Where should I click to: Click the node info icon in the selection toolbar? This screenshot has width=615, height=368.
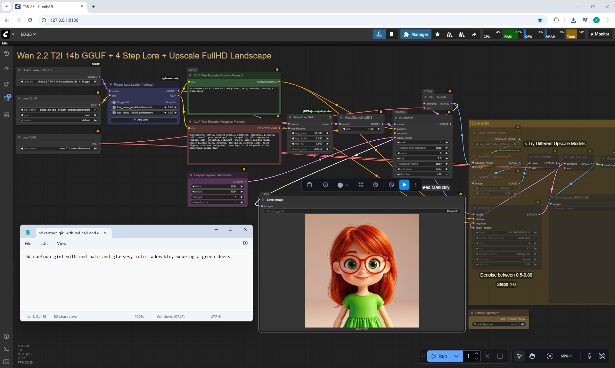tap(325, 185)
